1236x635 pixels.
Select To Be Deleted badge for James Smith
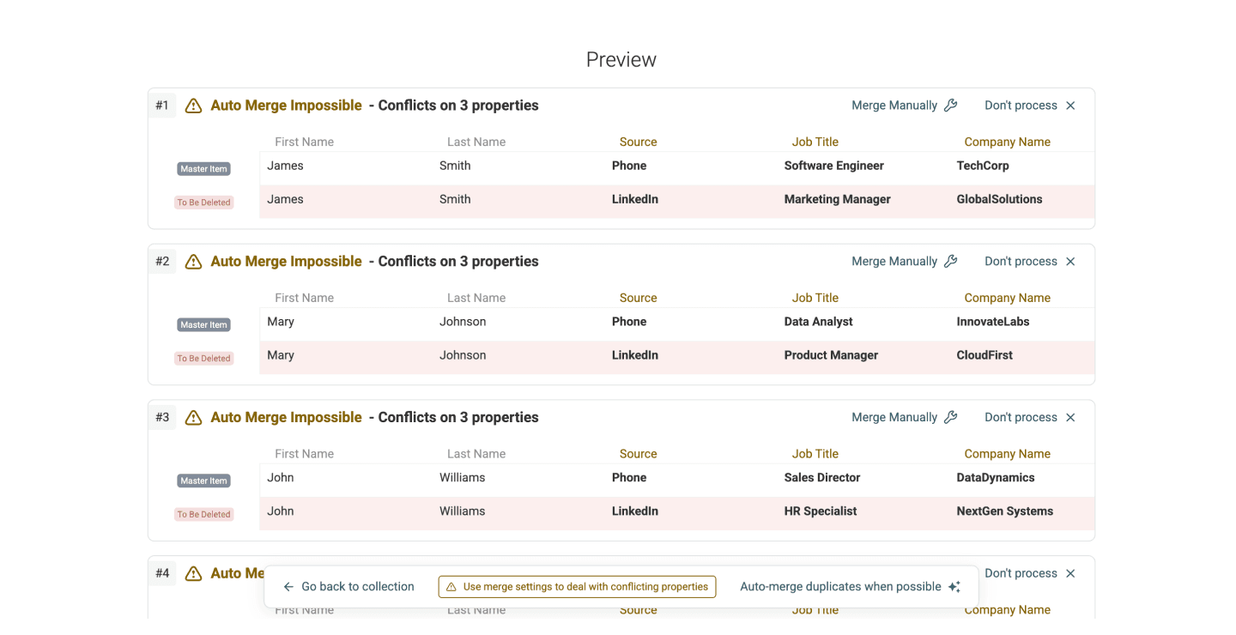coord(203,203)
